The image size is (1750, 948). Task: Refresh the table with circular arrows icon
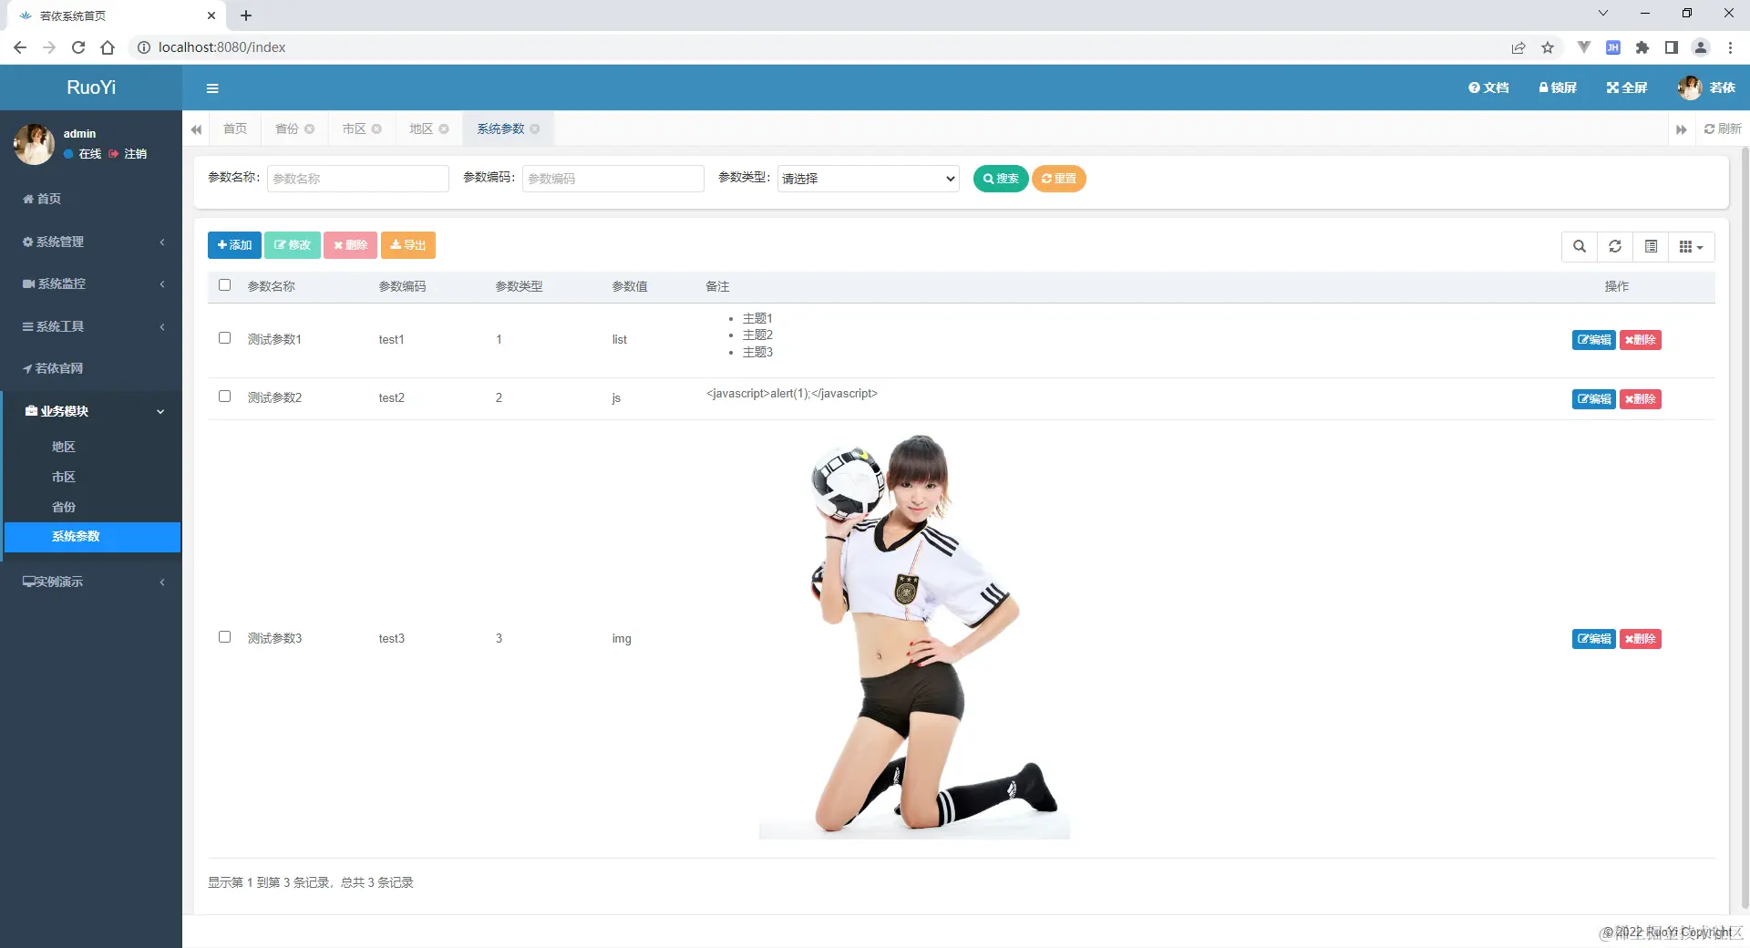tap(1615, 246)
